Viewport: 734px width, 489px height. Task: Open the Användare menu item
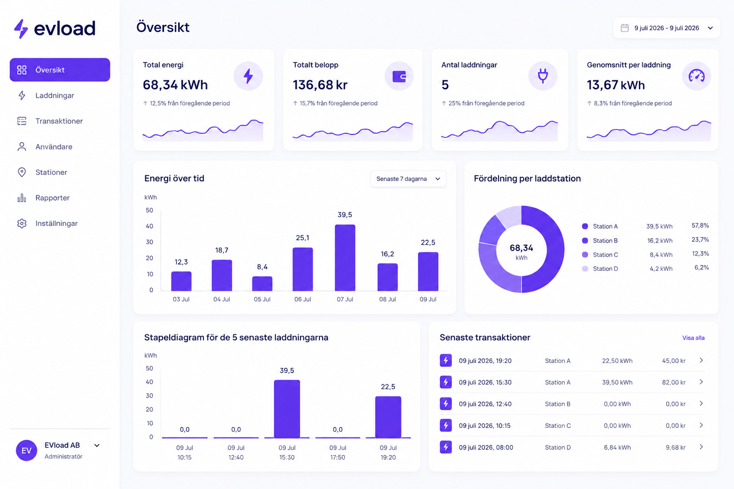60,147
